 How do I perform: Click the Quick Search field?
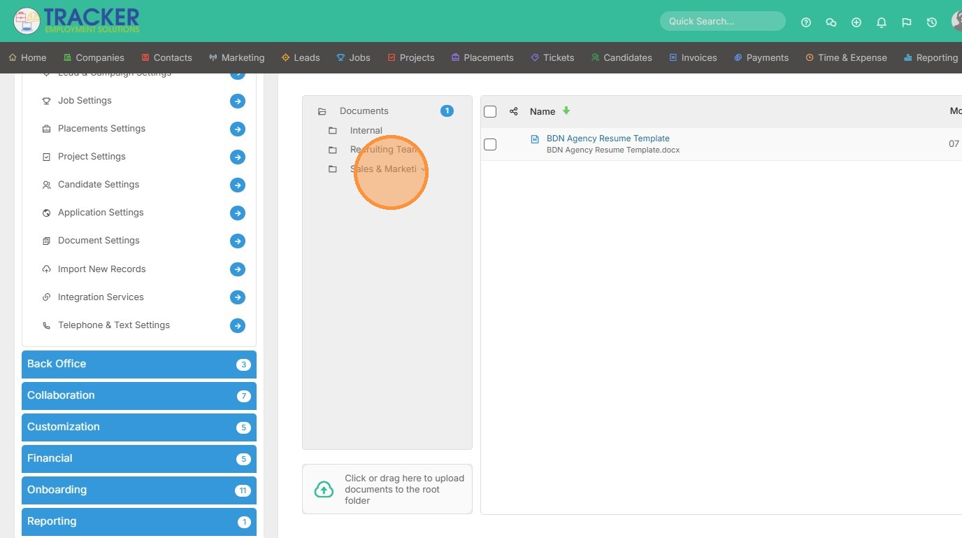click(723, 21)
